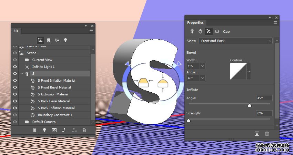293x155 pixels.
Task: Filter 3D panel by materials
Action: (57, 40)
